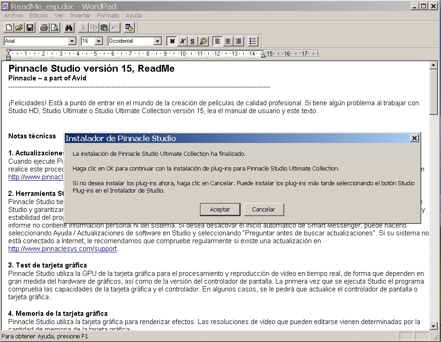Toggle italic formatting
441x342 pixels.
pos(183,41)
